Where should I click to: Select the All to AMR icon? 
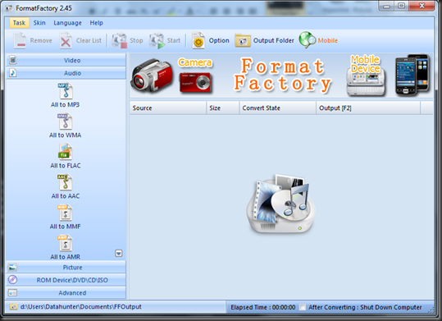pyautogui.click(x=65, y=243)
